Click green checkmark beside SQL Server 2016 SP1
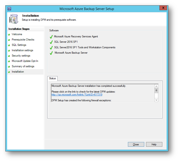Viewport: 179px width, 162px height. point(51,42)
